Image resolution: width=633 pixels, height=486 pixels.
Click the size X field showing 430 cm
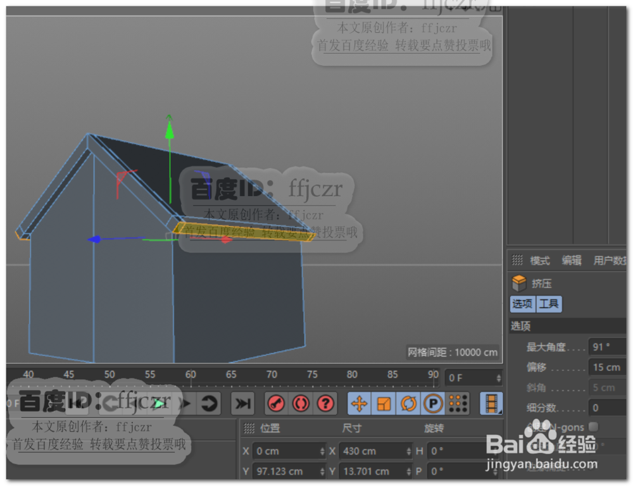(x=375, y=451)
